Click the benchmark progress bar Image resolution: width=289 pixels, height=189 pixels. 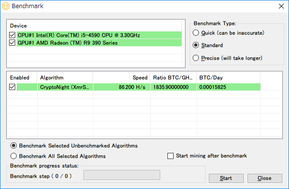122,175
